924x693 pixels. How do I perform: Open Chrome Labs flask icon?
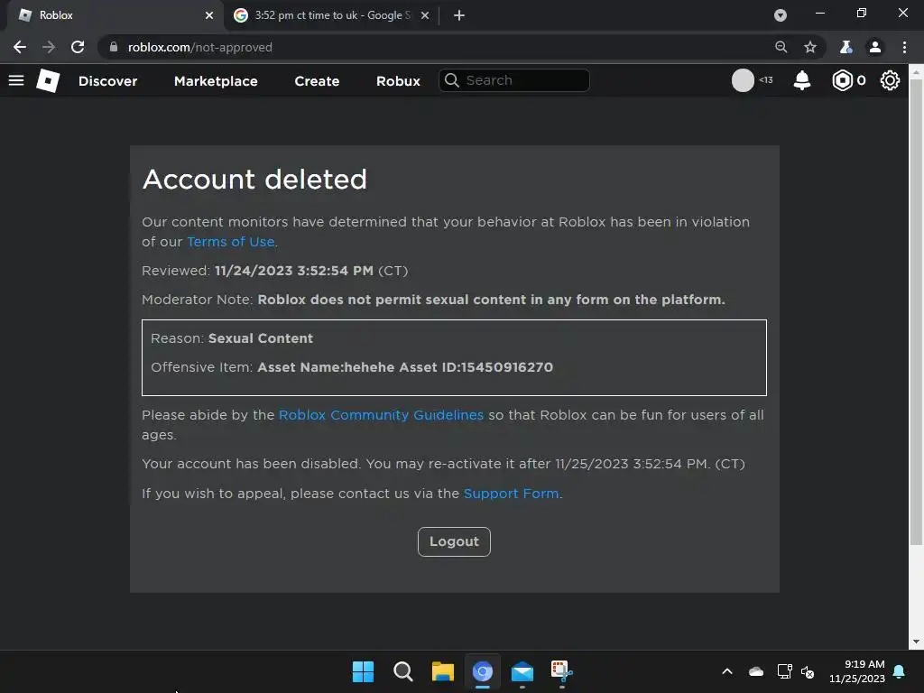[845, 47]
